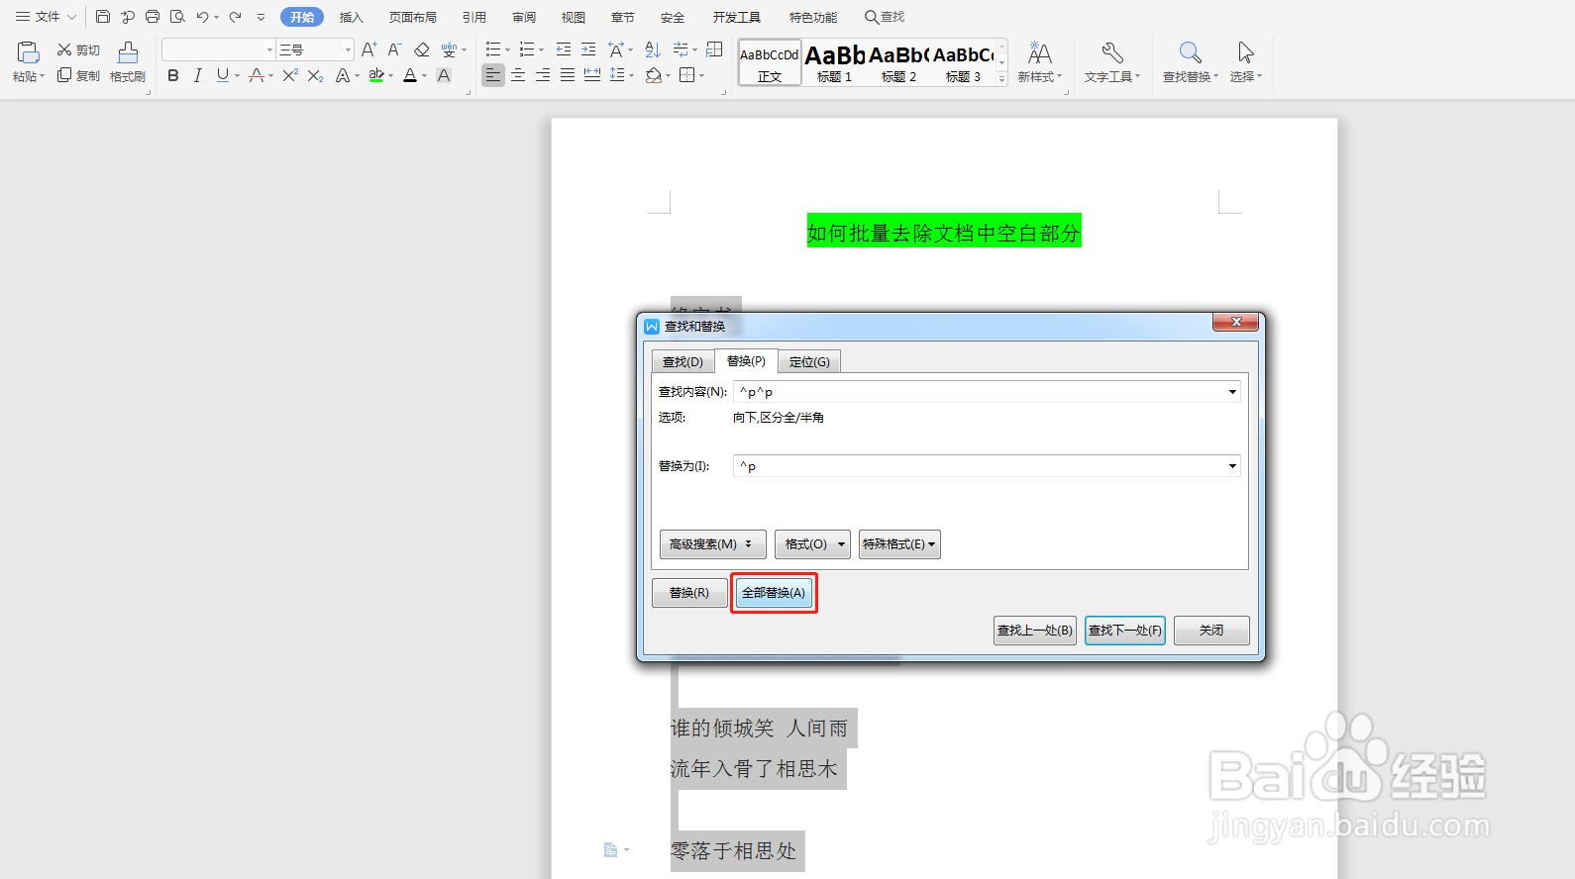Open the font name combo box
This screenshot has width=1575, height=879.
(219, 49)
